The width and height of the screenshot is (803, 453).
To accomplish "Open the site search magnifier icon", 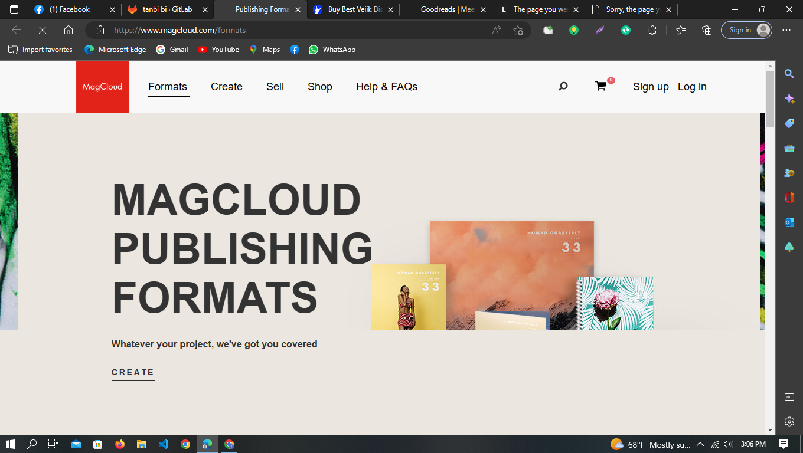I will [x=563, y=87].
